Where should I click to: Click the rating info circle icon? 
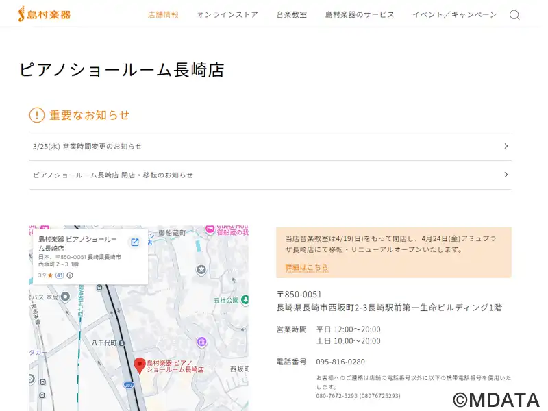70,275
